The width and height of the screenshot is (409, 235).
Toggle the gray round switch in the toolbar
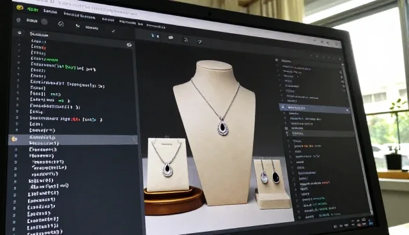point(44,22)
